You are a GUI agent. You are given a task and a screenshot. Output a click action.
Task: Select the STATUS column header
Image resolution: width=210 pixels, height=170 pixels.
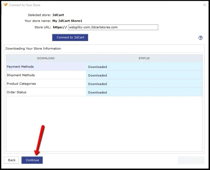pyautogui.click(x=144, y=58)
